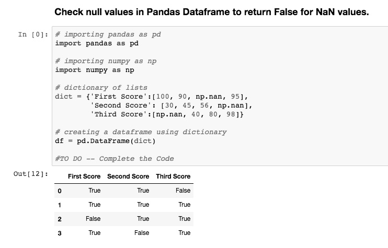Click the '# creating a dataframe using dictionary' comment

point(141,132)
